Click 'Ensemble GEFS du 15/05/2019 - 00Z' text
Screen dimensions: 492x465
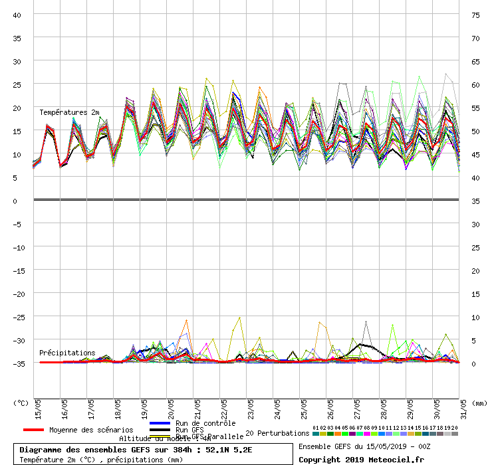pos(364,446)
